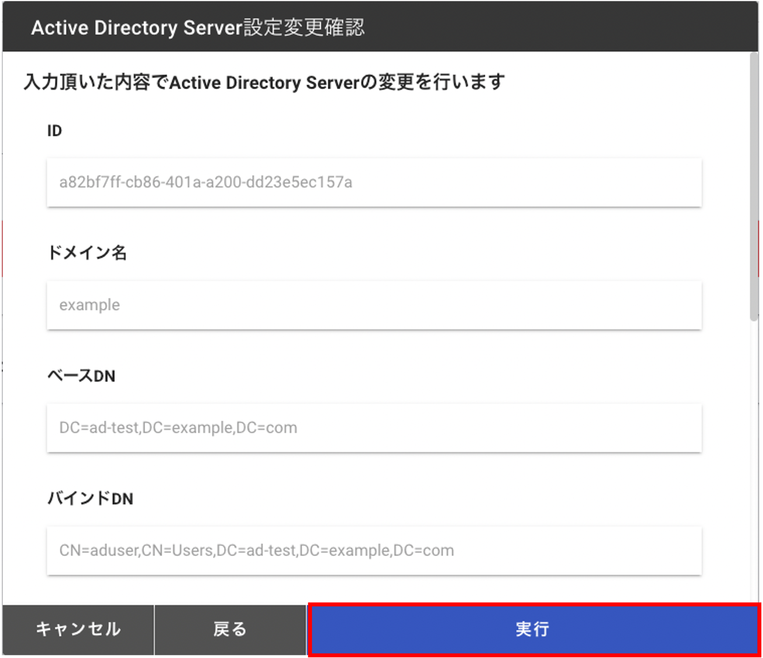Image resolution: width=763 pixels, height=658 pixels.
Task: Click the バインドDN label
Action: pyautogui.click(x=90, y=499)
